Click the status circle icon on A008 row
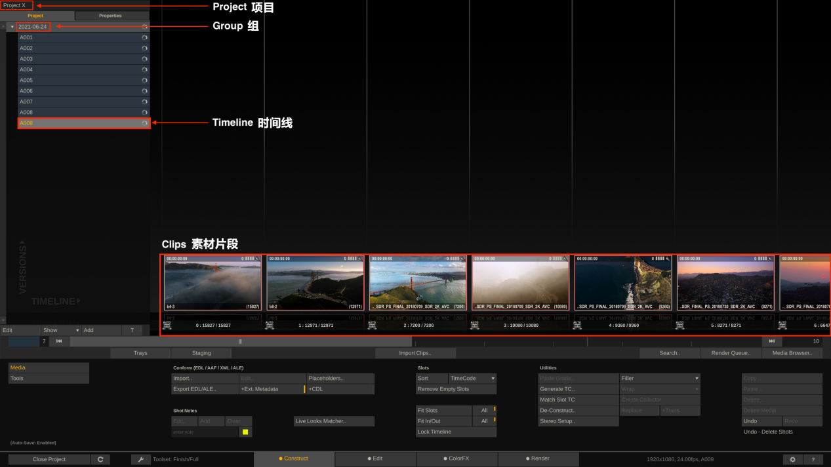 click(x=144, y=113)
